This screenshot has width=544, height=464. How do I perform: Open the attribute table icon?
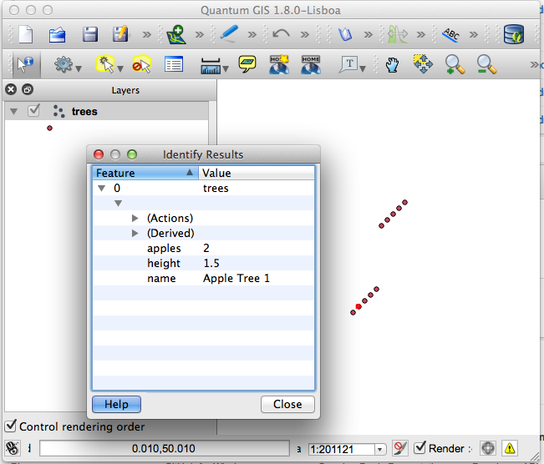pos(174,64)
